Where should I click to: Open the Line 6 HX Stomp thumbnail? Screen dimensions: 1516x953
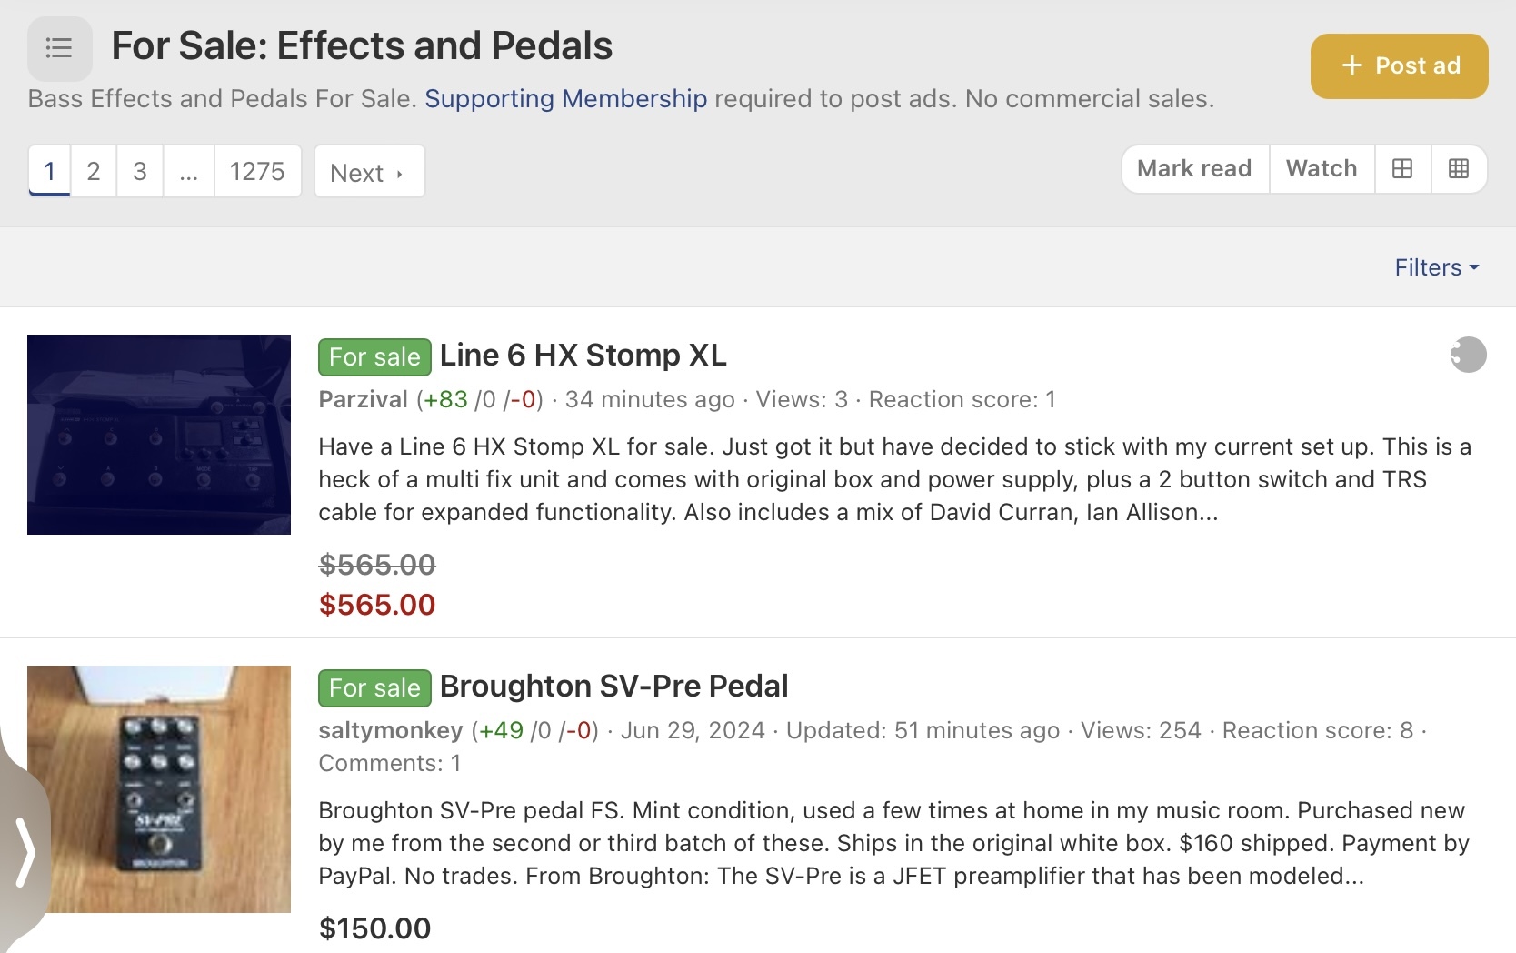[x=159, y=435]
